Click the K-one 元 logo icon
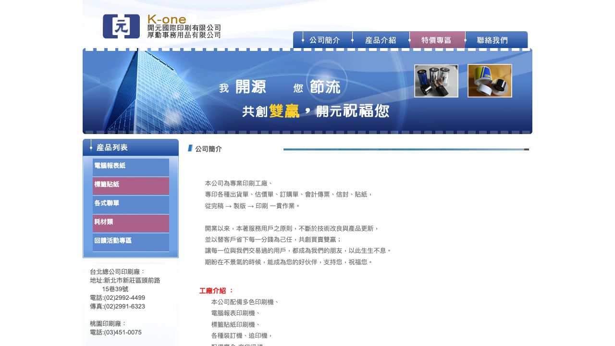The image size is (615, 346). tap(121, 26)
